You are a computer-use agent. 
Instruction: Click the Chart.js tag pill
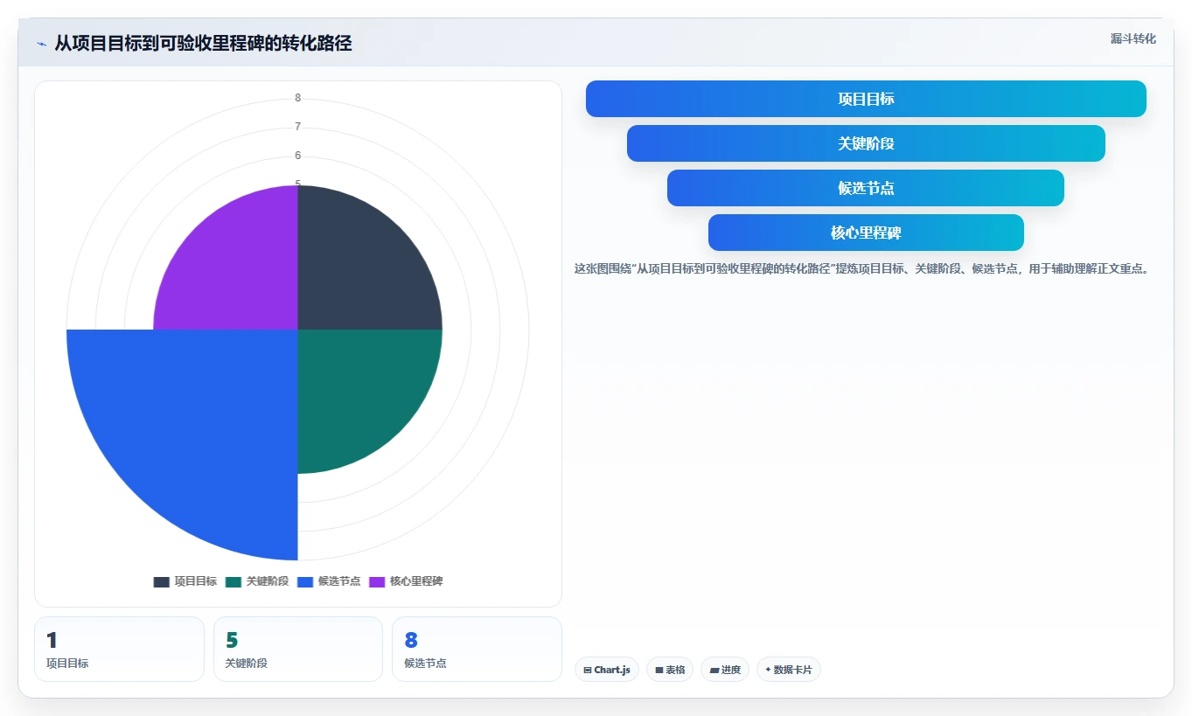607,670
